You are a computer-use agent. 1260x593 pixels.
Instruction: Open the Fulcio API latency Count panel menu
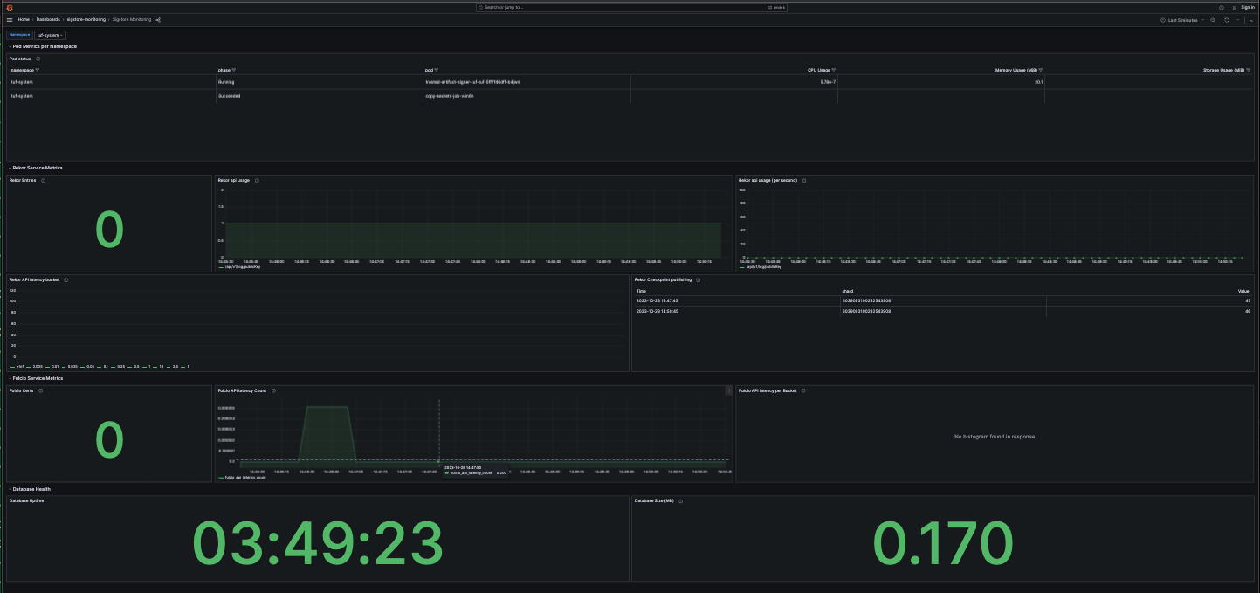[x=728, y=390]
